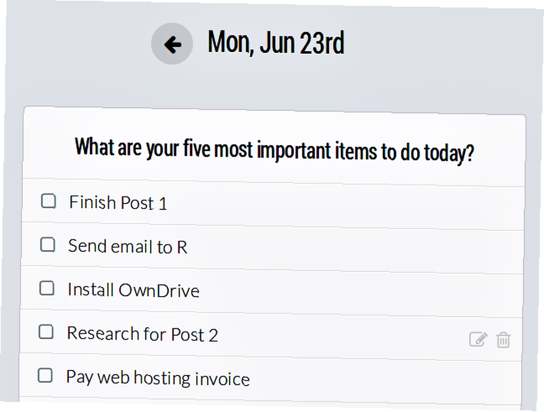This screenshot has width=544, height=412.
Task: Mark Install OwnDrive as done
Action: pos(47,288)
